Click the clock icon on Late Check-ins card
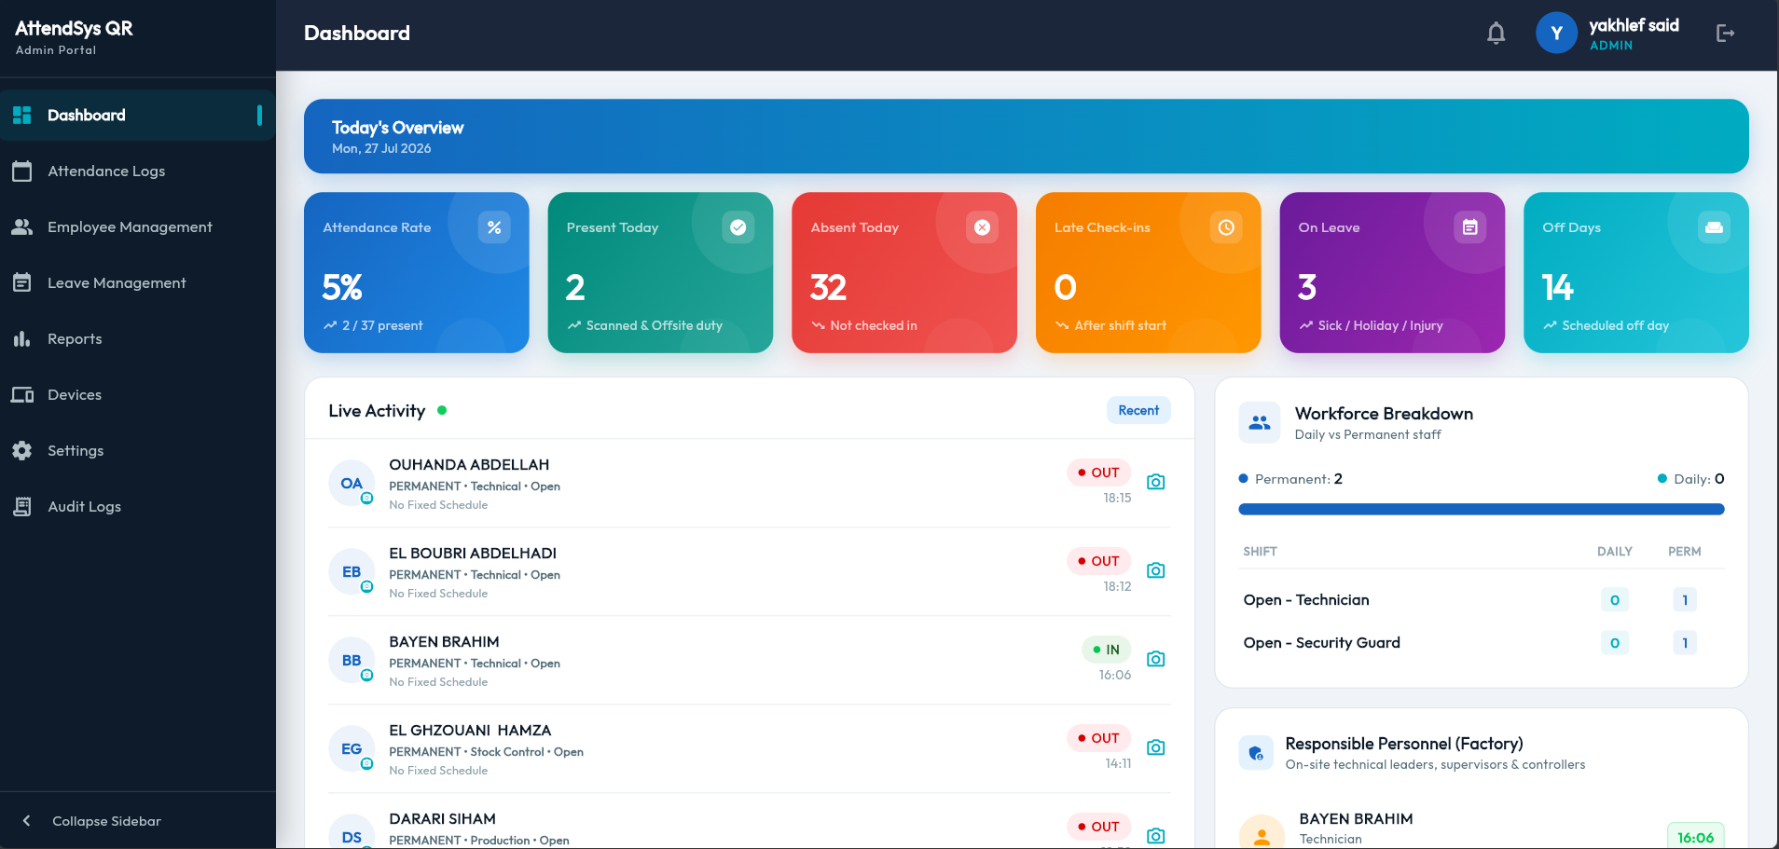This screenshot has height=849, width=1779. [x=1226, y=227]
